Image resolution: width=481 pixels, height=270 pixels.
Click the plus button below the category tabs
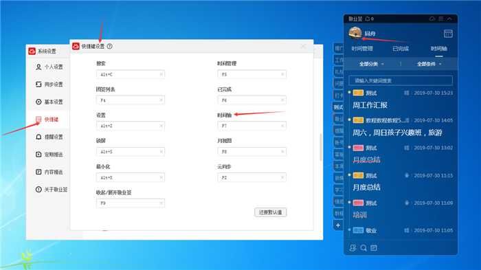point(338,225)
